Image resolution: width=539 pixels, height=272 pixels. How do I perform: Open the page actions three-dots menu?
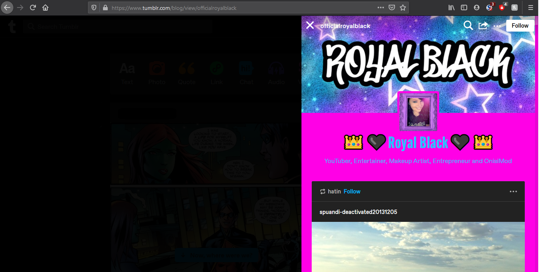click(x=380, y=8)
